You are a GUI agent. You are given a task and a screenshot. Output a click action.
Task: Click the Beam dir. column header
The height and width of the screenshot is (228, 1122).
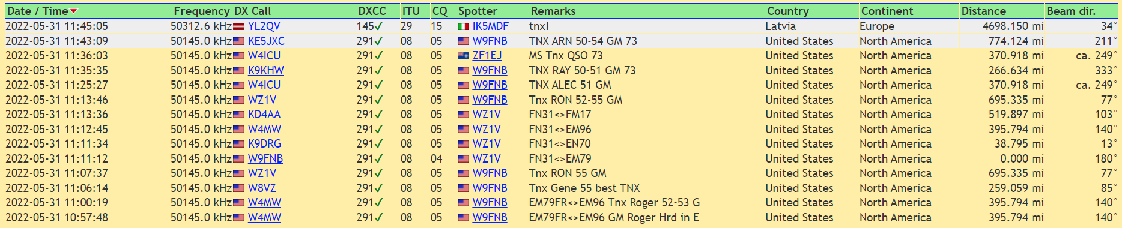click(x=1071, y=11)
